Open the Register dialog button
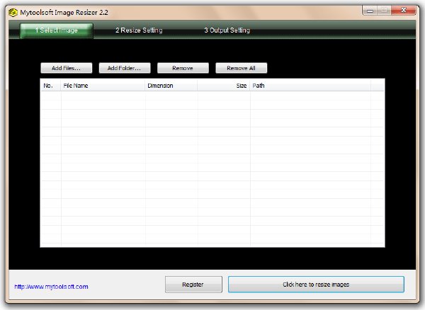This screenshot has width=425, height=310. (x=193, y=285)
